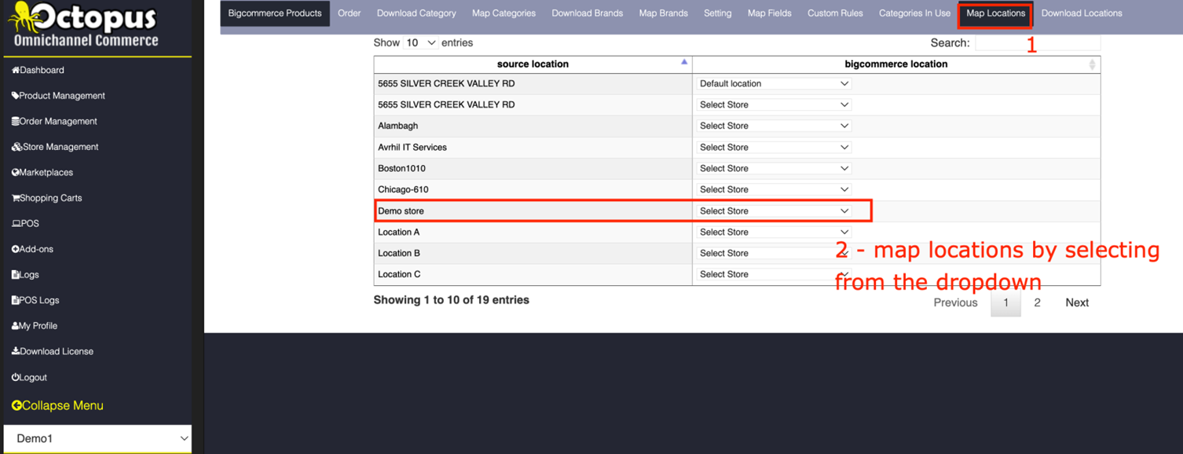Switch to Bigcommerce Products tab

pyautogui.click(x=275, y=13)
